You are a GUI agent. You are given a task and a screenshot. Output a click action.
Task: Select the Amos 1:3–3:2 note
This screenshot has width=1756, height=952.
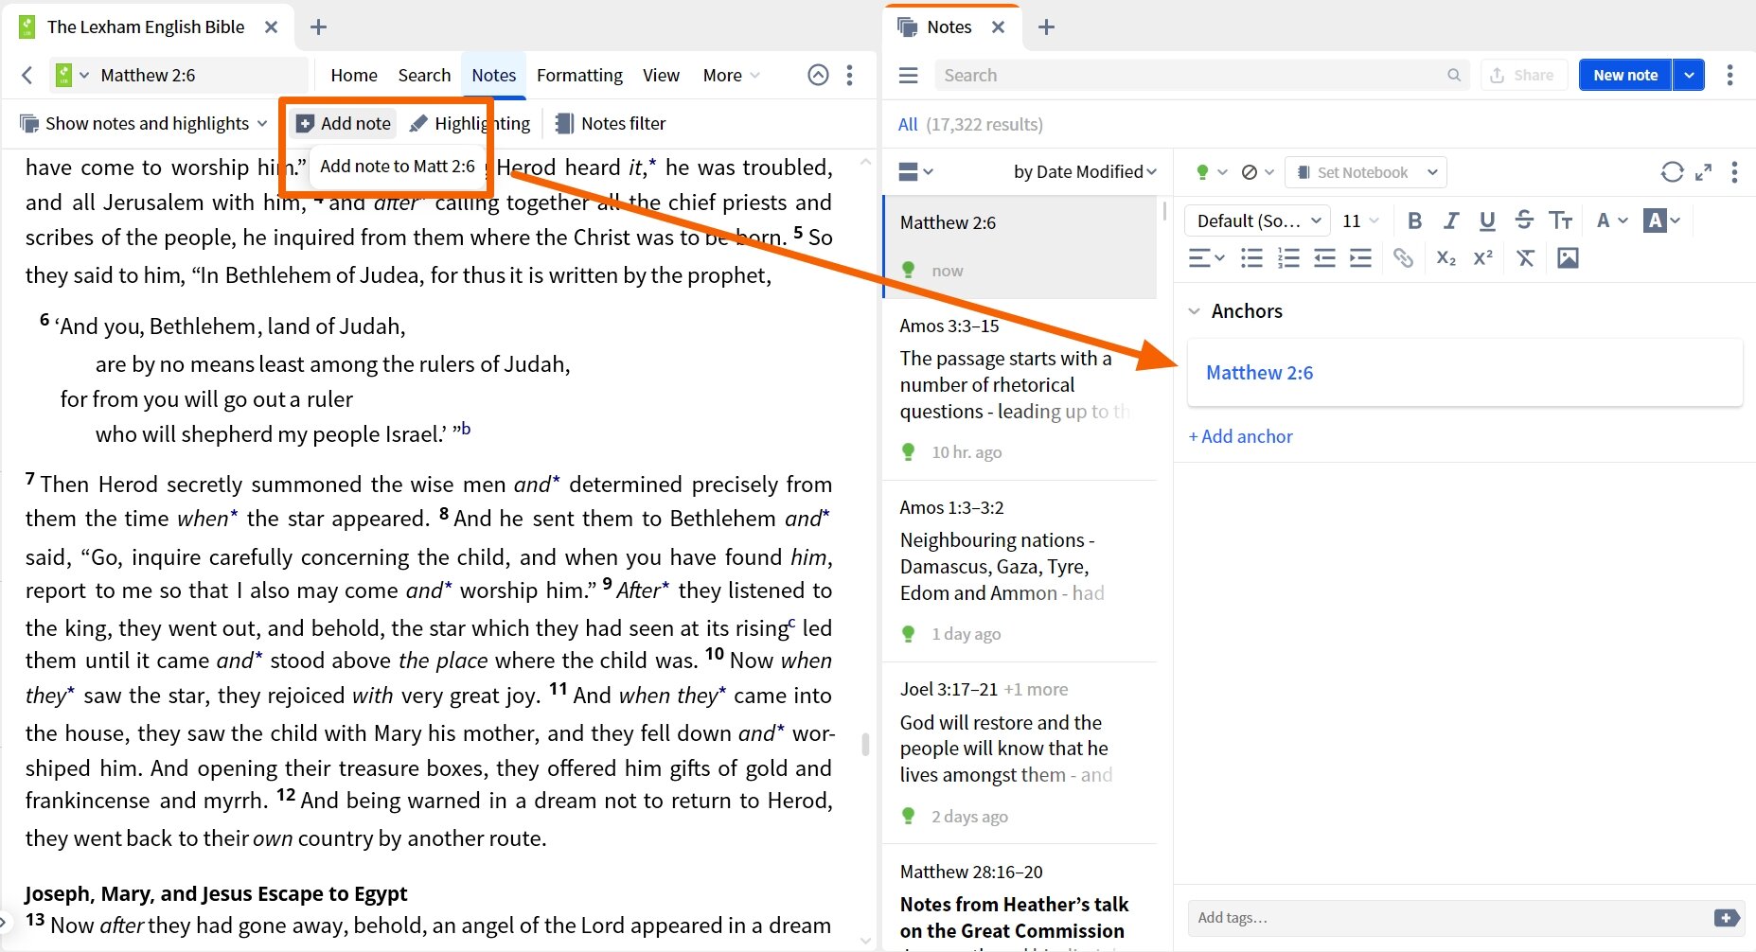[1020, 571]
